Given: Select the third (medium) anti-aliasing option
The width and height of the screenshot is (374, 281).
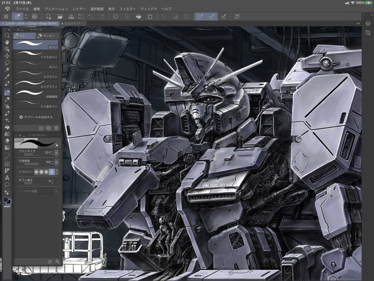Looking at the screenshot, I should (x=46, y=172).
